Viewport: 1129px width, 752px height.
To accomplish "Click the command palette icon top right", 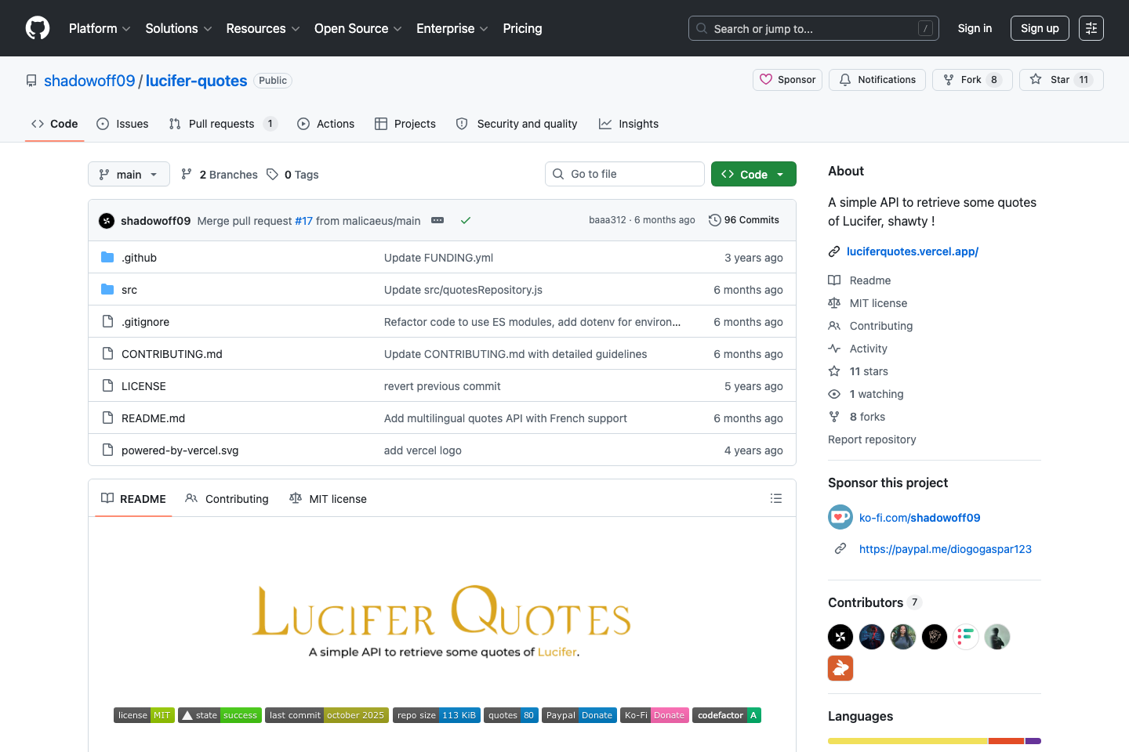I will 1091,27.
